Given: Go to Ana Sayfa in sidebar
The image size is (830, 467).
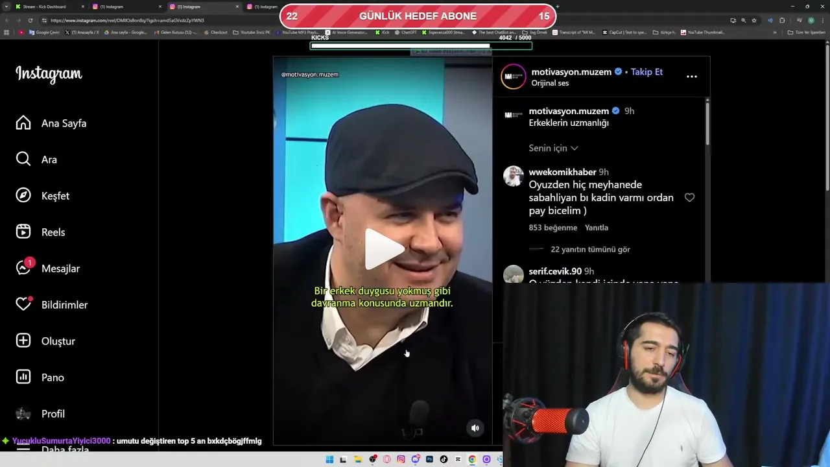Looking at the screenshot, I should tap(52, 123).
